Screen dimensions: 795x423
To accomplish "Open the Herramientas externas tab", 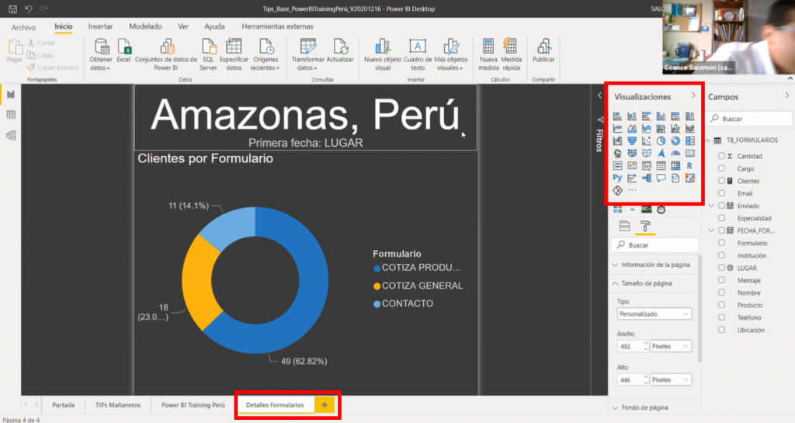I will (x=277, y=26).
